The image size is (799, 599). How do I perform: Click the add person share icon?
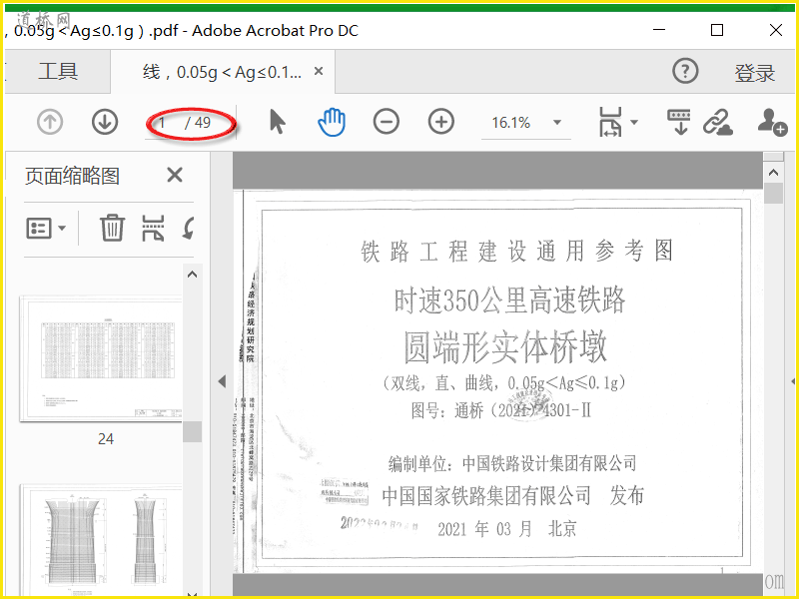pyautogui.click(x=772, y=122)
